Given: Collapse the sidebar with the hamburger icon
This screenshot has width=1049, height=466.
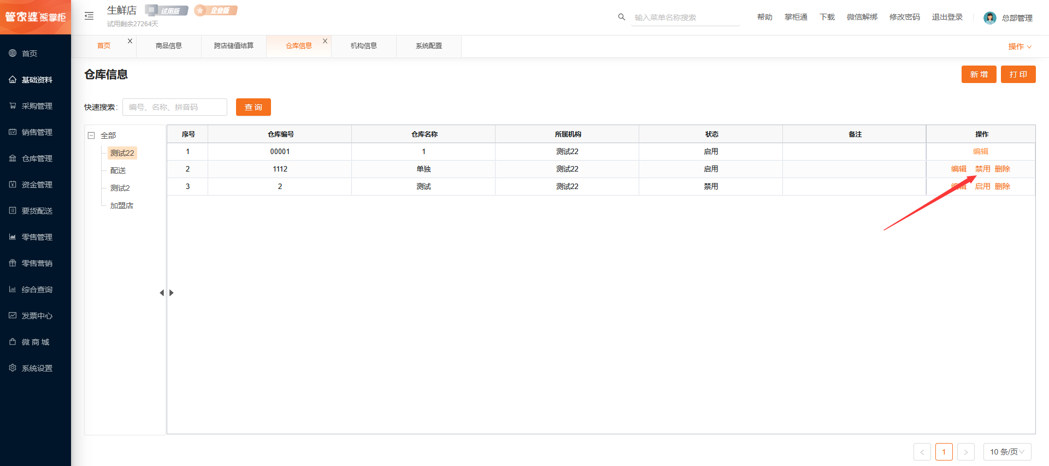Looking at the screenshot, I should (89, 16).
